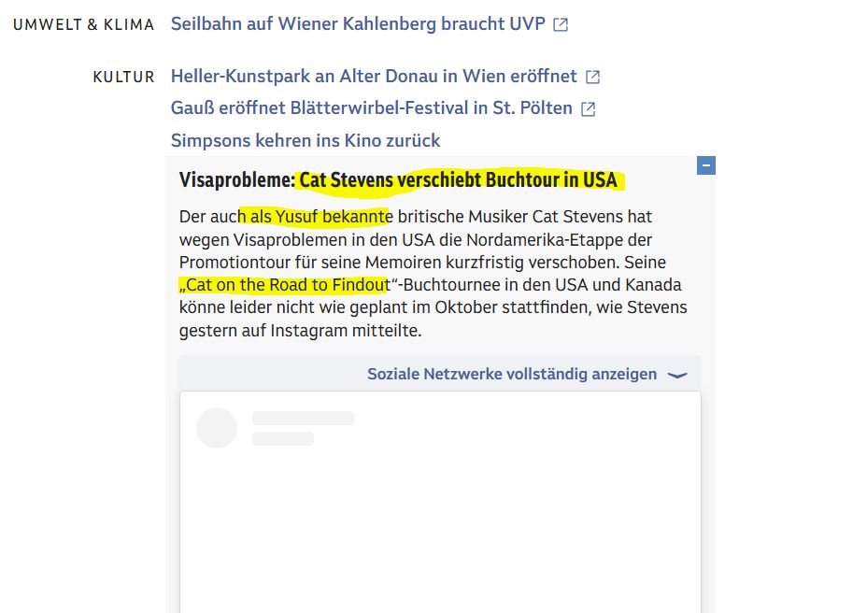This screenshot has height=613, width=867.
Task: Click external link icon beside Seilbahn headline
Action: tap(561, 24)
